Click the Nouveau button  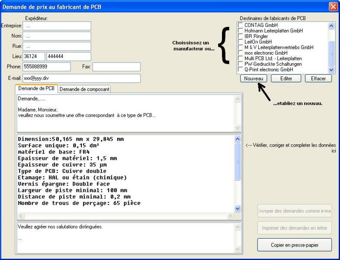[x=253, y=79]
